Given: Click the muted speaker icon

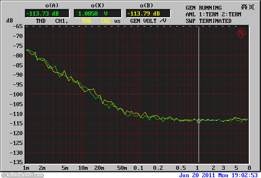Looking at the screenshot, I should [252, 7].
